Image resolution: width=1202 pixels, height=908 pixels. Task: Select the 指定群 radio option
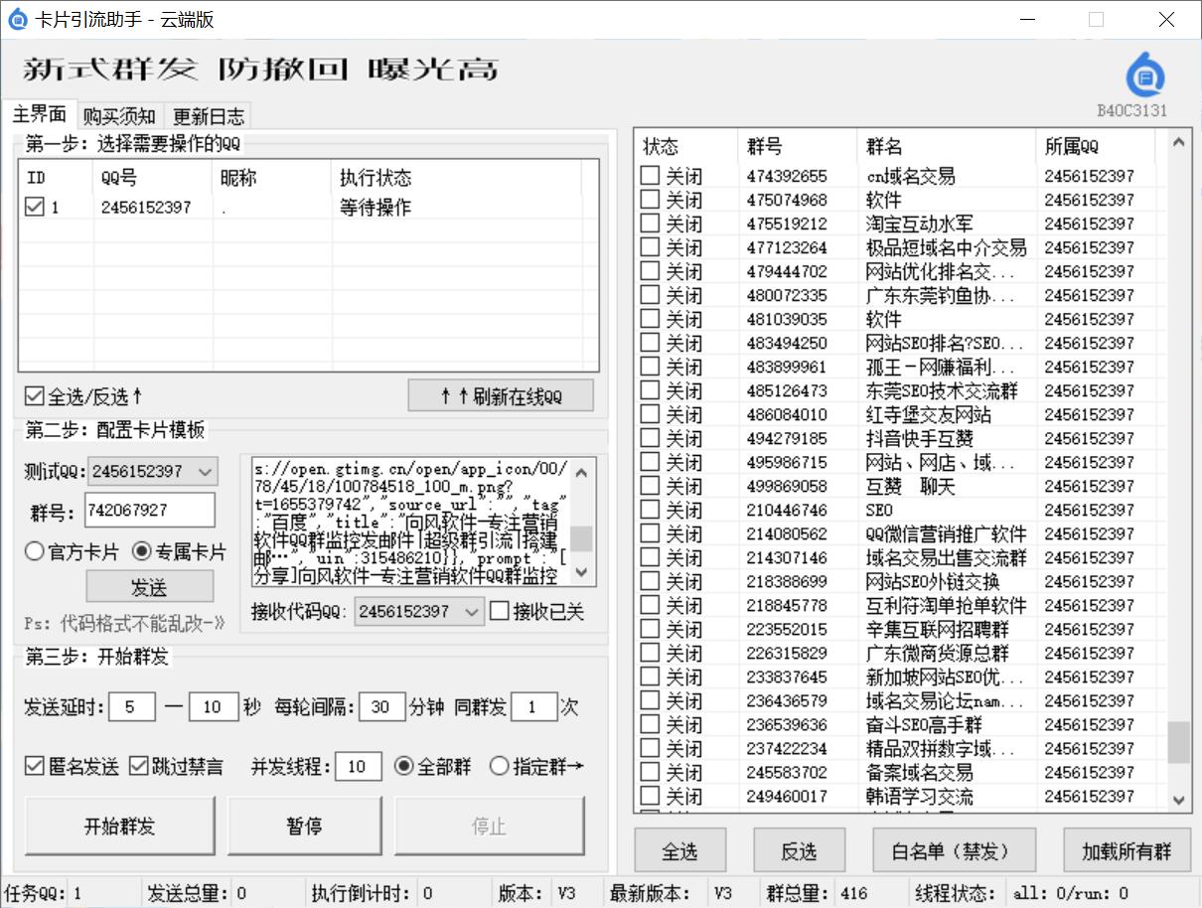pos(536,766)
